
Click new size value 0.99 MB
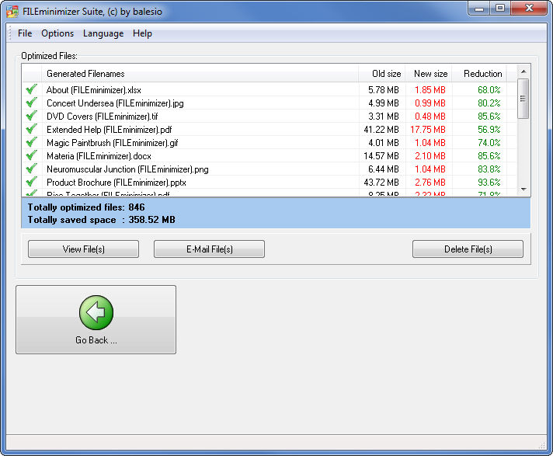(430, 103)
